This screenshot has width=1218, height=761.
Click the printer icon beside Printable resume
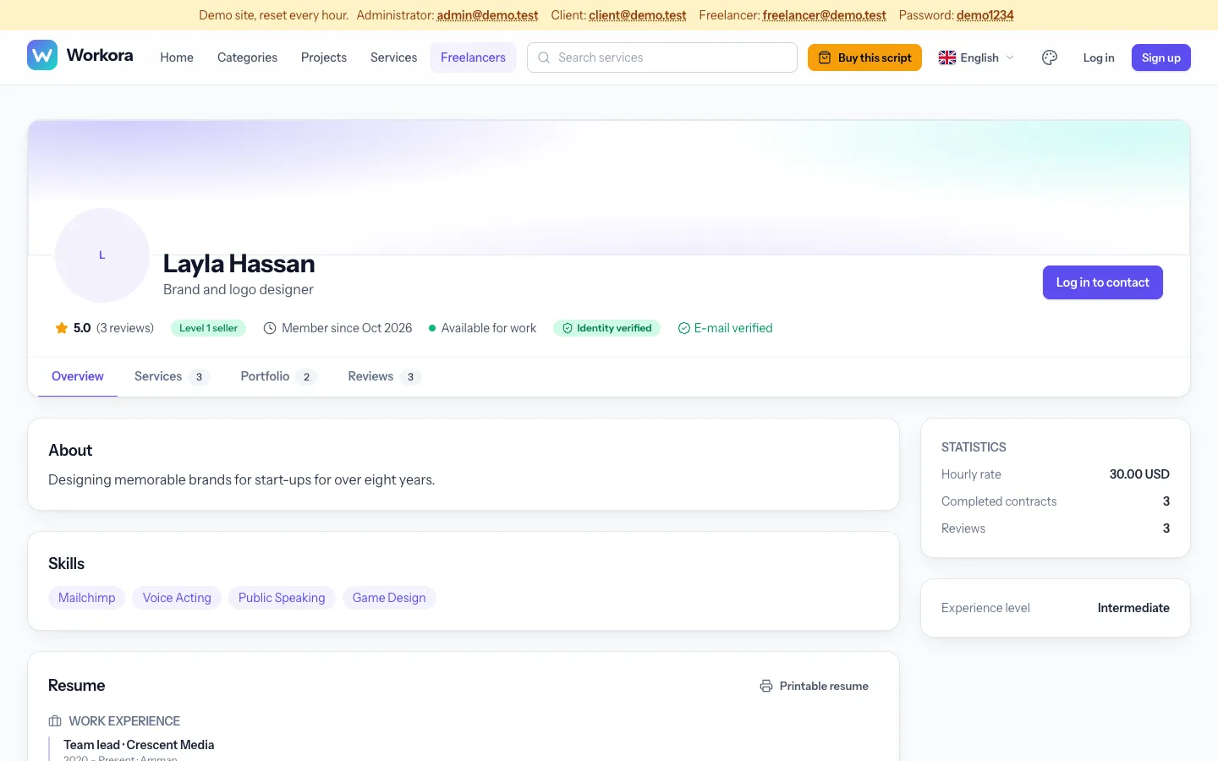coord(766,686)
